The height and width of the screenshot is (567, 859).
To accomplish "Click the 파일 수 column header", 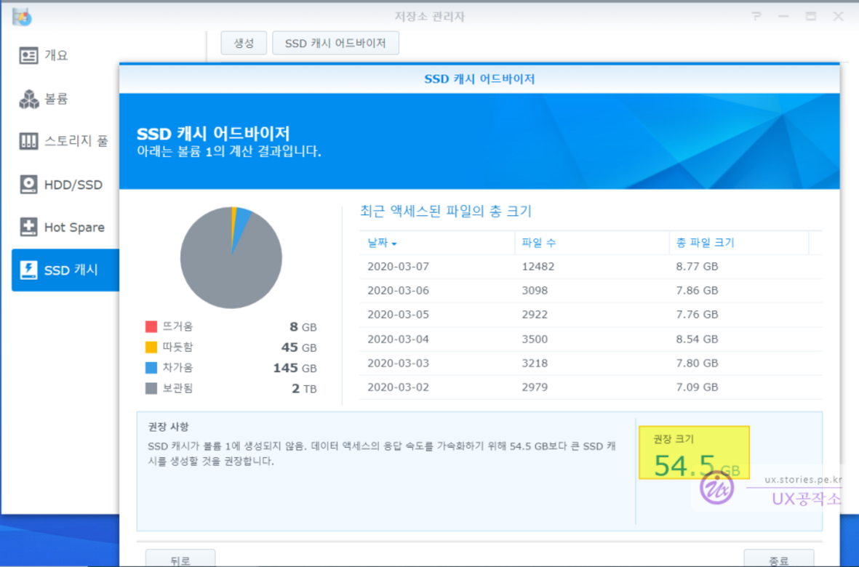I will [539, 243].
